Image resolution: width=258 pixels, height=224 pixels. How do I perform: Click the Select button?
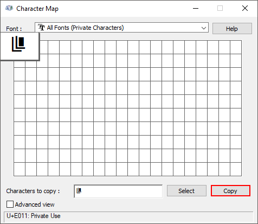[186, 190]
